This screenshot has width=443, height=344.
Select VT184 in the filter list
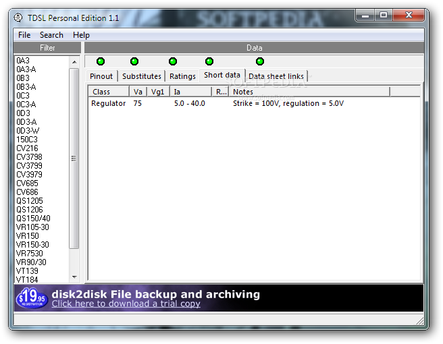(27, 279)
